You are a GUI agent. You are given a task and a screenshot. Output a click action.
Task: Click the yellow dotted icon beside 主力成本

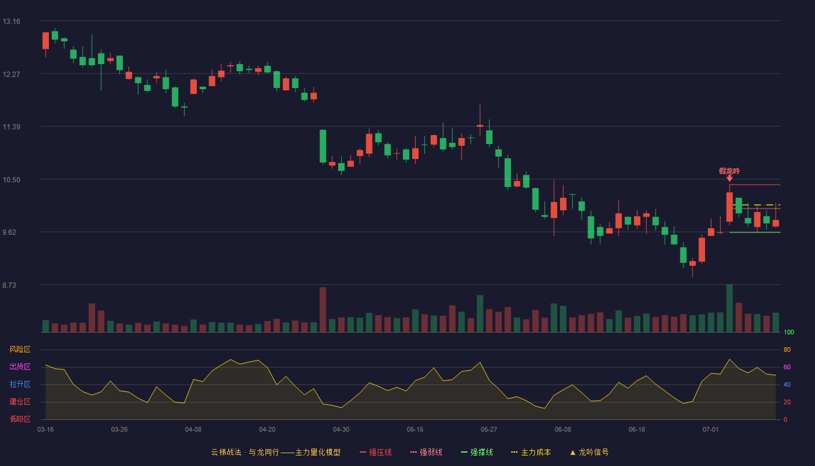[514, 452]
